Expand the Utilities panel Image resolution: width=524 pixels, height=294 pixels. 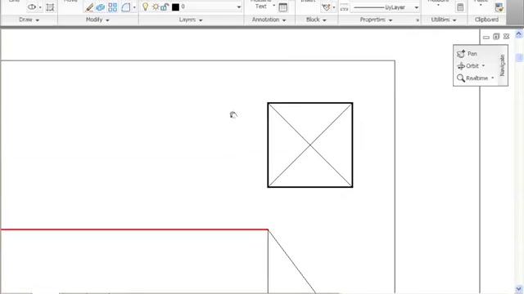pyautogui.click(x=444, y=20)
